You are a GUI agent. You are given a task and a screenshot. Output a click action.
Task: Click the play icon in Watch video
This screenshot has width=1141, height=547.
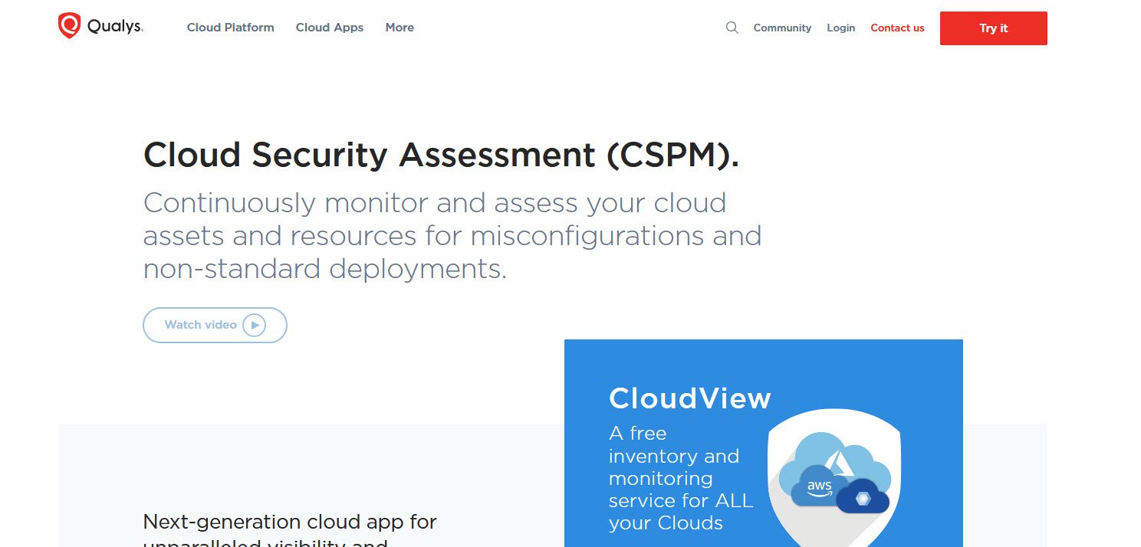pyautogui.click(x=254, y=325)
